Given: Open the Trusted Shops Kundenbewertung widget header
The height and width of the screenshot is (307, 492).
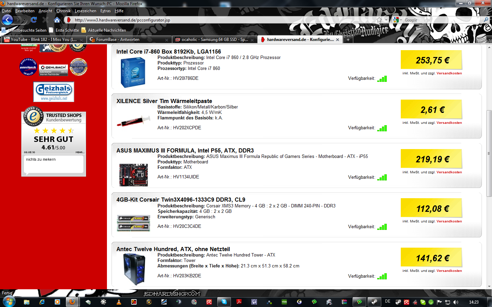Looking at the screenshot, I should 54,117.
